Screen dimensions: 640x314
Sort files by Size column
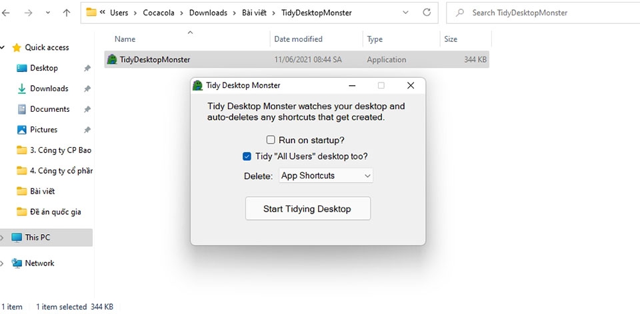tap(451, 39)
